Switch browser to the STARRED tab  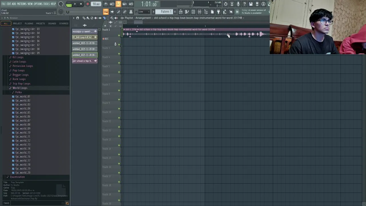[64, 23]
